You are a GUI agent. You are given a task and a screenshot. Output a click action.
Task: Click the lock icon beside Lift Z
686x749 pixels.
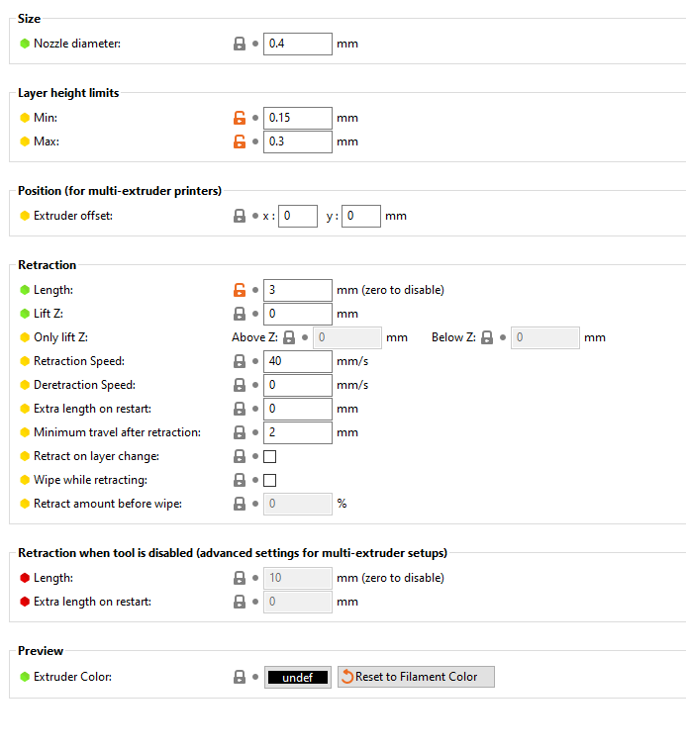239,314
